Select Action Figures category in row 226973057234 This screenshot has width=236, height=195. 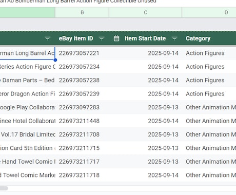pyautogui.click(x=209, y=67)
